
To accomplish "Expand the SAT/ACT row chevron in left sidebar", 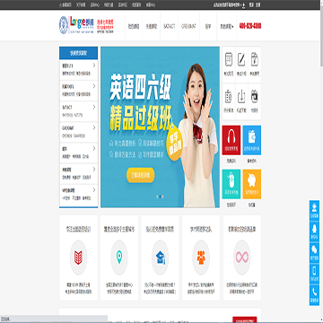I will (94, 107).
